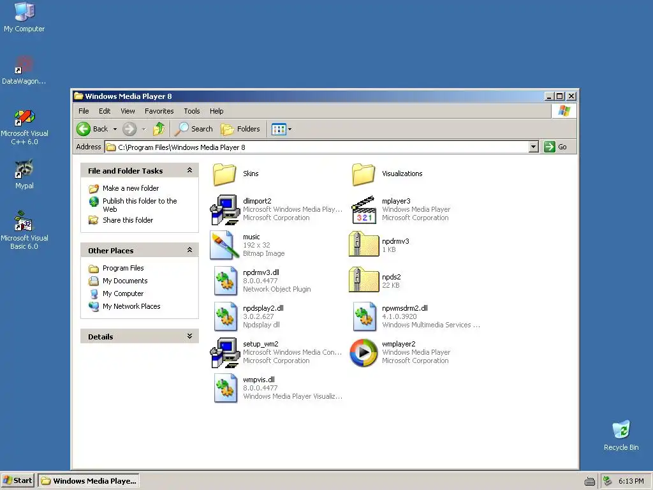This screenshot has height=490, width=653.
Task: Select the wmpvis.dll file icon
Action: click(225, 388)
